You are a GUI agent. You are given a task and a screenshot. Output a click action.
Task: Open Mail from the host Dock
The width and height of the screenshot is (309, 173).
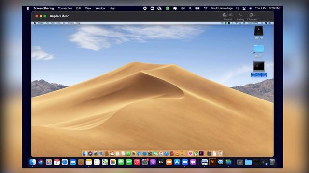click(73, 162)
